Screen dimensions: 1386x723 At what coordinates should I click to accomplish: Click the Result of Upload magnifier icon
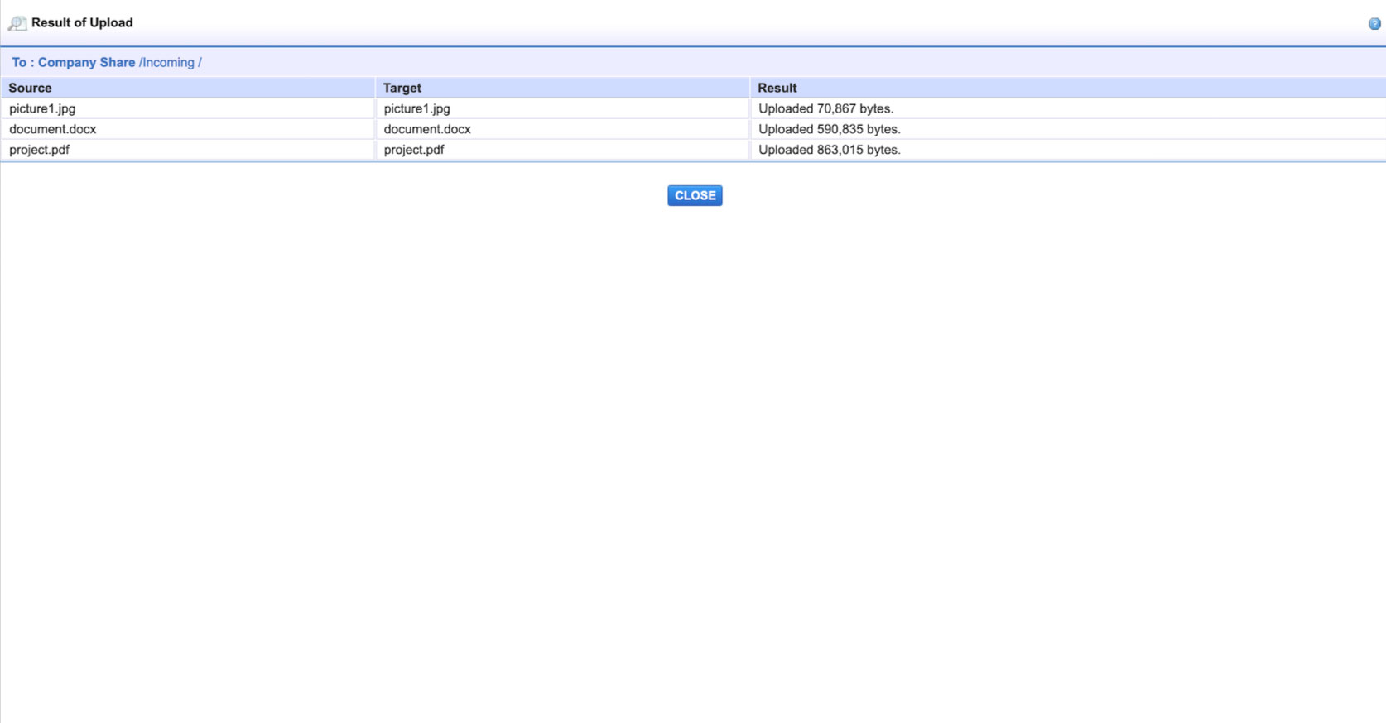(17, 23)
